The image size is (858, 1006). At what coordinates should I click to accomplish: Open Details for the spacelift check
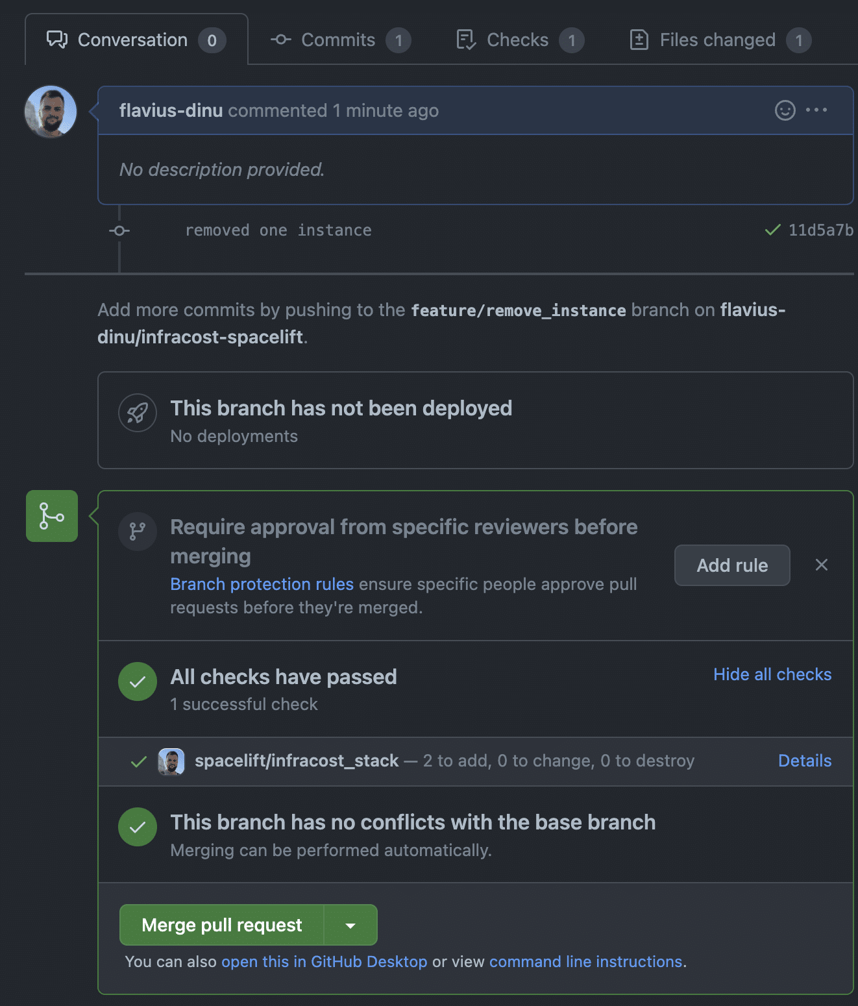pos(804,761)
